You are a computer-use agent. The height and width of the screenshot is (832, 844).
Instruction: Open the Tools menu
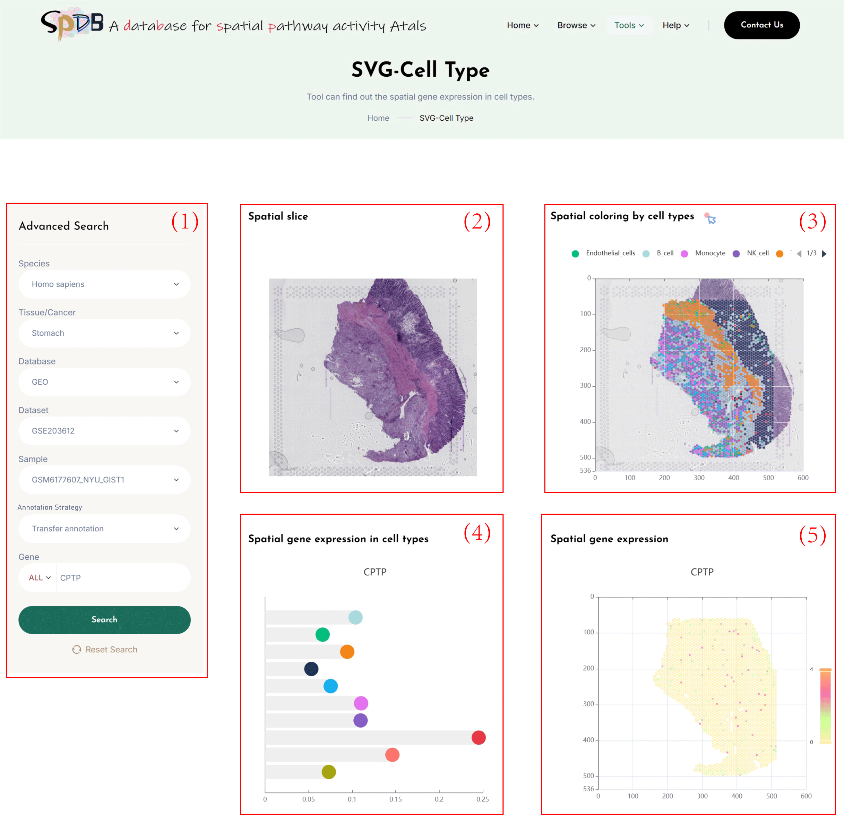tap(629, 25)
